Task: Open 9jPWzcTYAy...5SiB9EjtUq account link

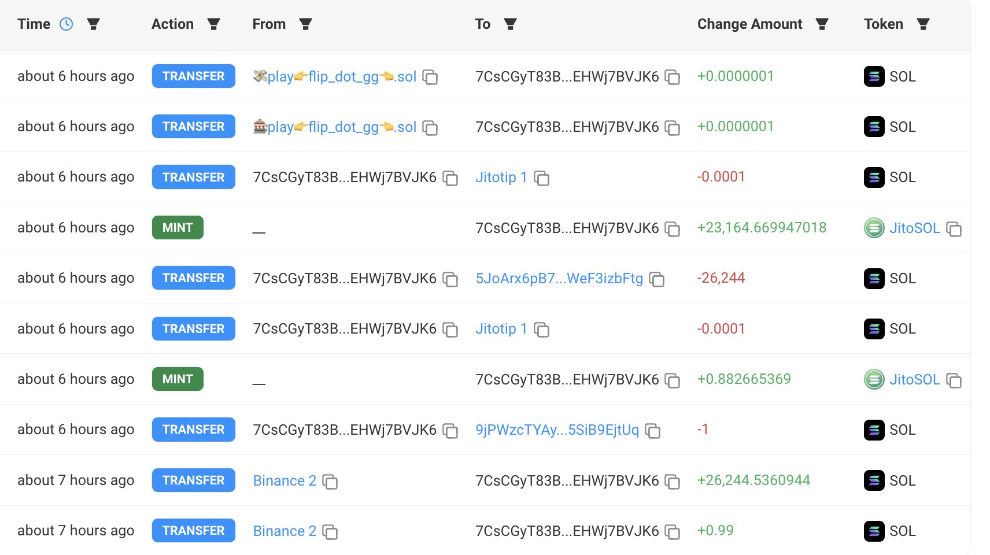Action: point(557,430)
